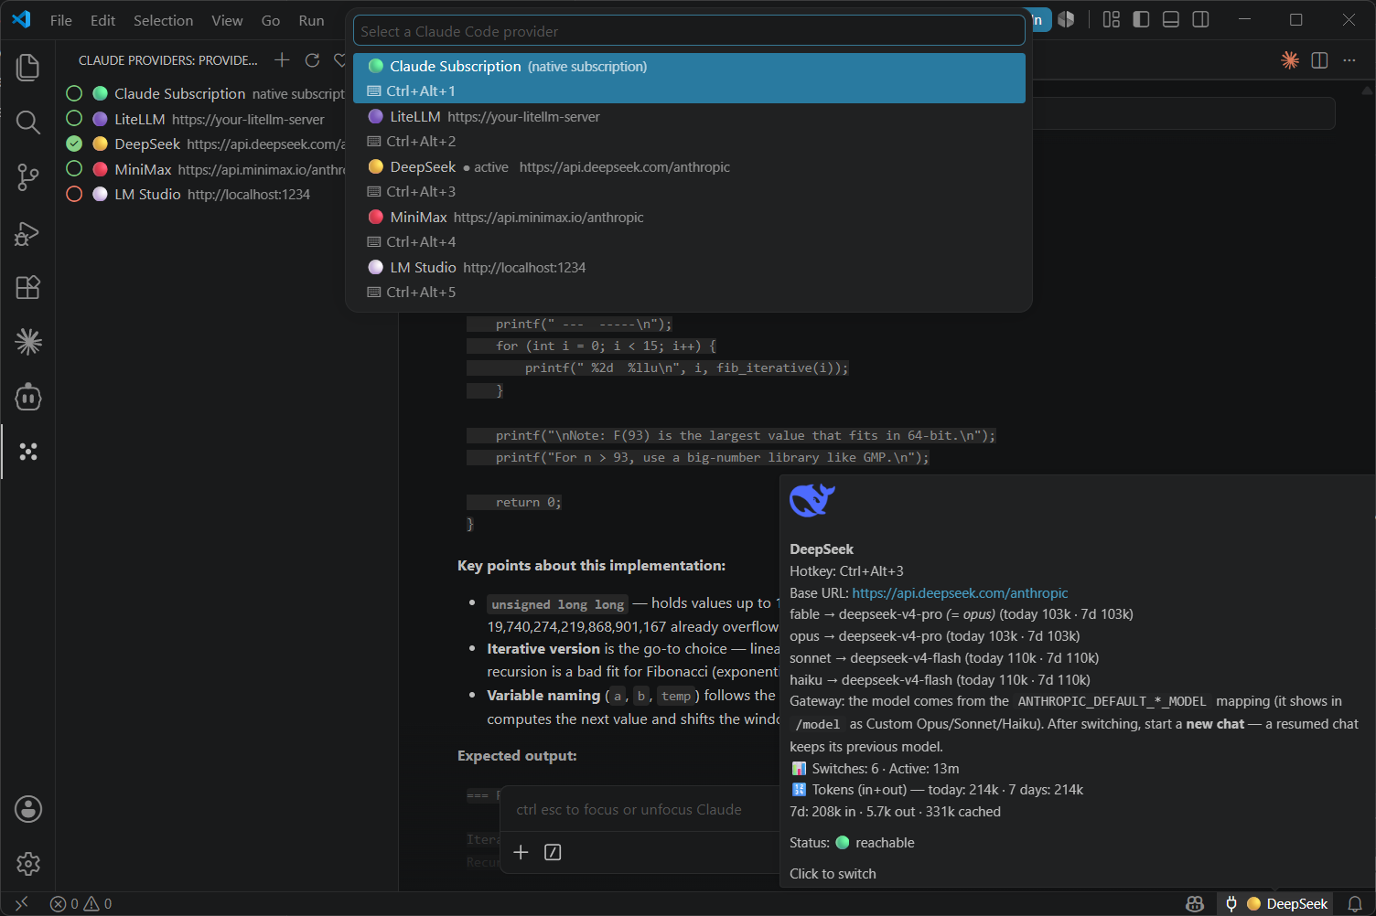Open the File menu
This screenshot has height=916, width=1376.
coord(61,20)
